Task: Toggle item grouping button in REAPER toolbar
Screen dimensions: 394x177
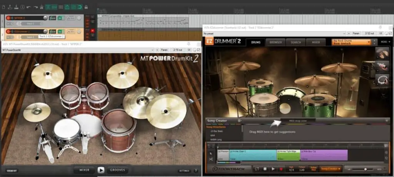Action: click(54, 7)
